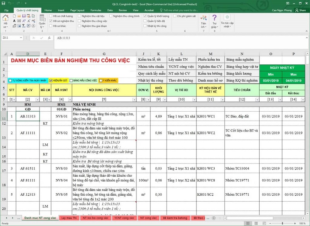Expand the filter dropdown for column [2]
The image size is (310, 226).
[x=38, y=100]
